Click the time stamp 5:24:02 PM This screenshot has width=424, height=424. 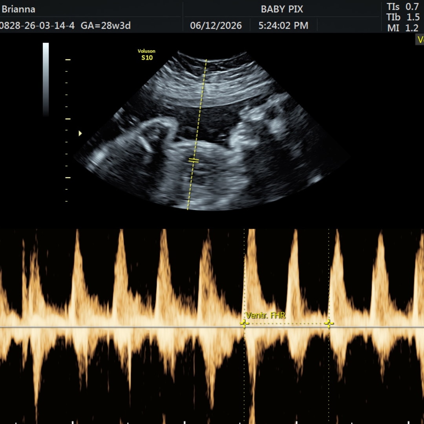[x=283, y=26]
